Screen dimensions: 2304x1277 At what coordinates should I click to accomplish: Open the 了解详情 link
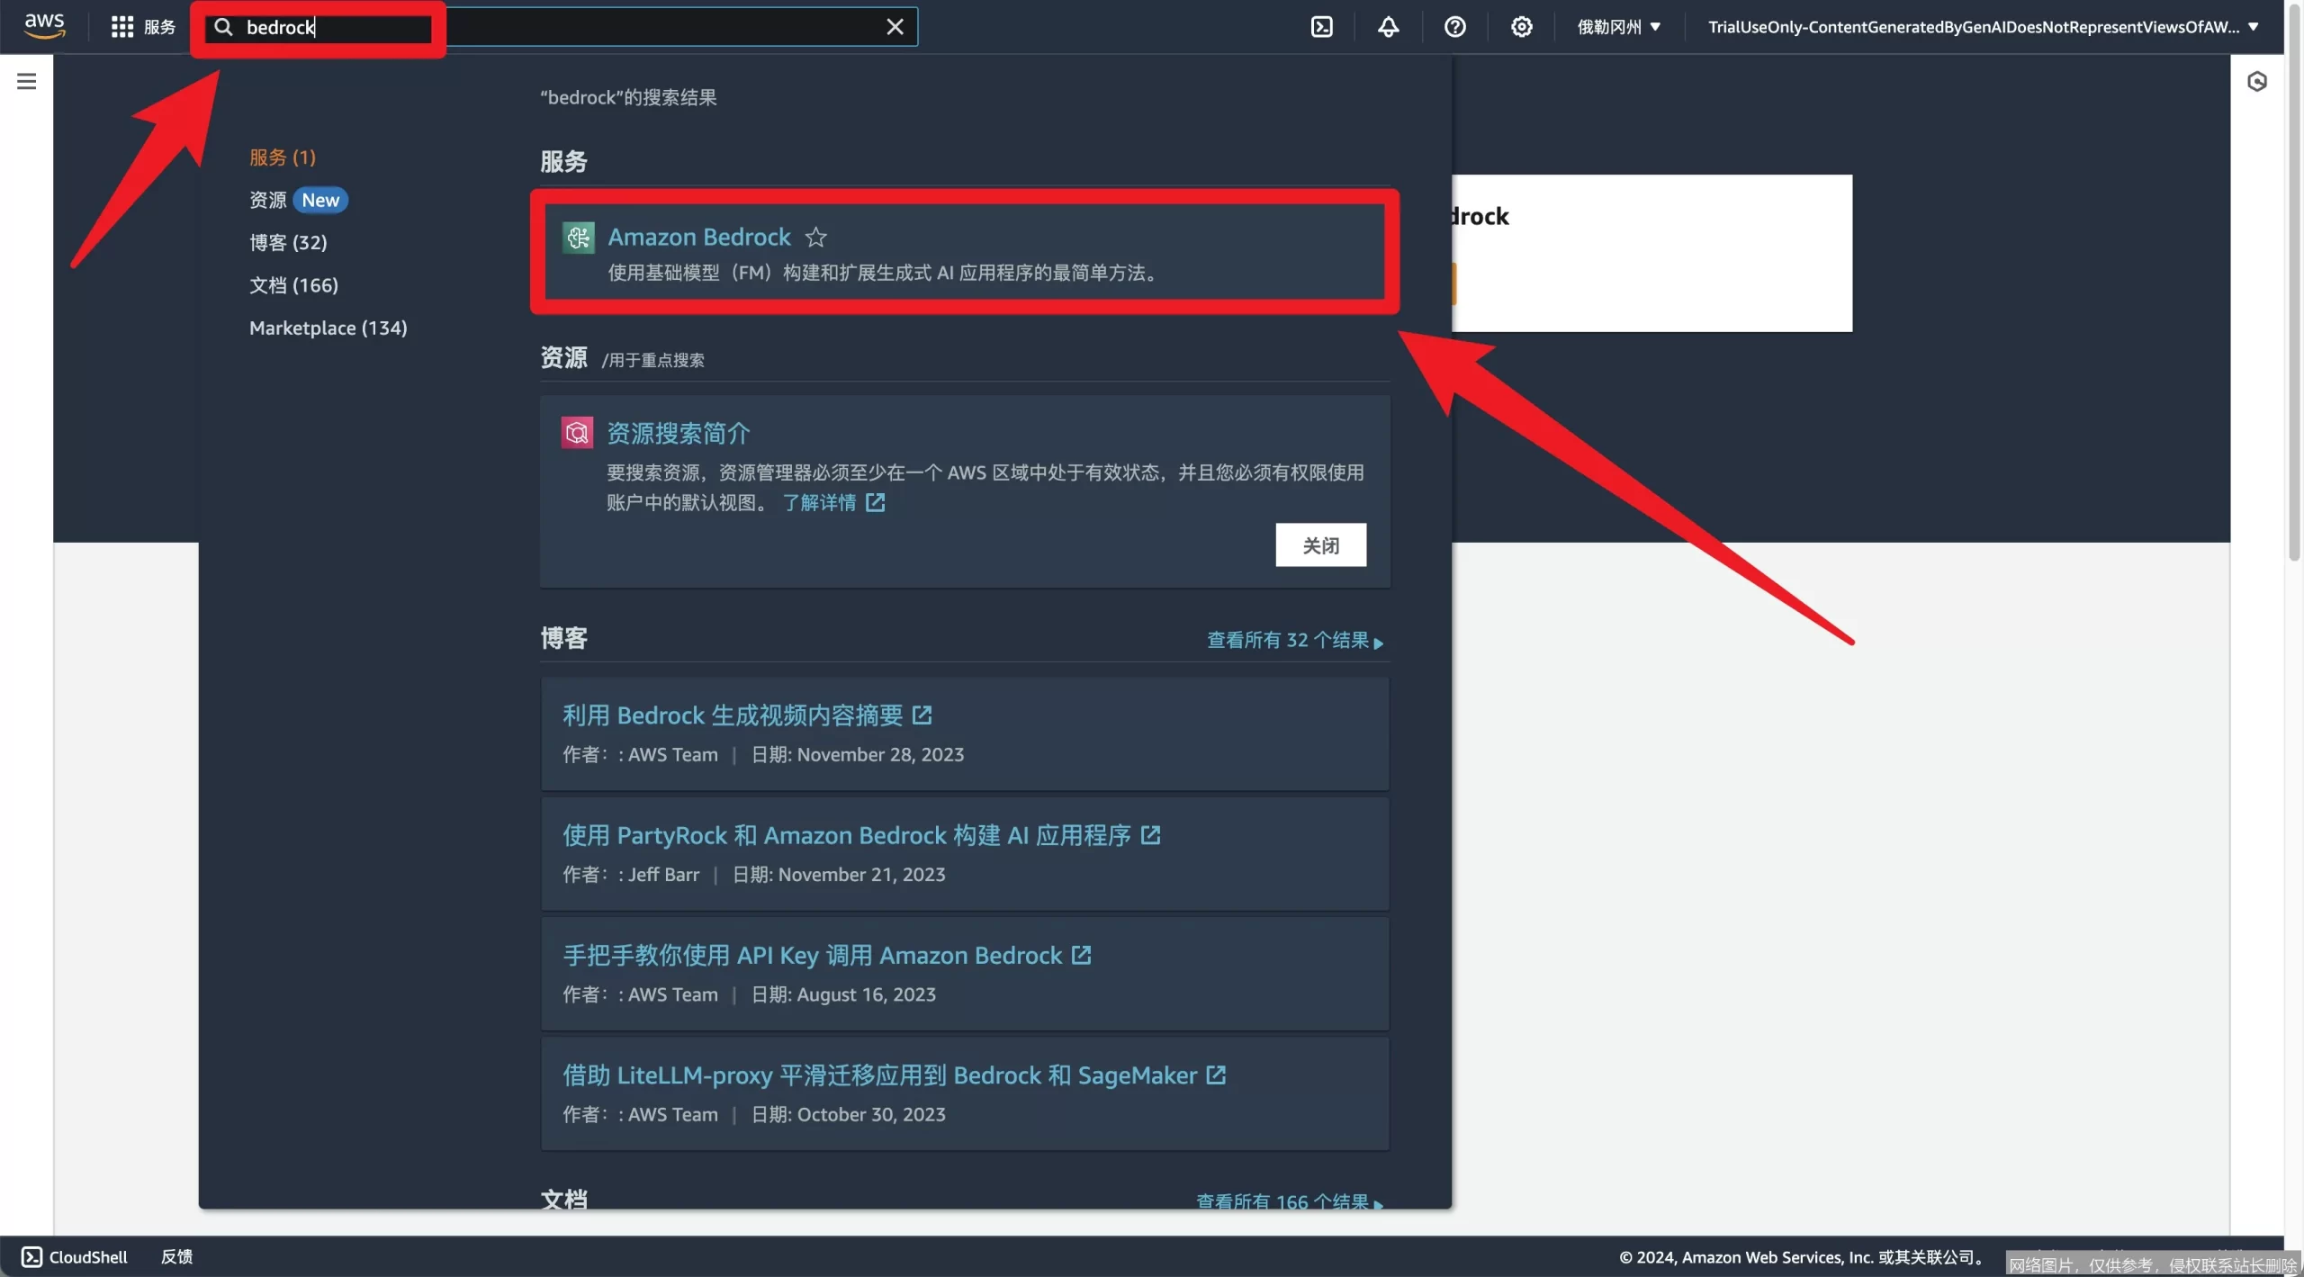click(819, 502)
